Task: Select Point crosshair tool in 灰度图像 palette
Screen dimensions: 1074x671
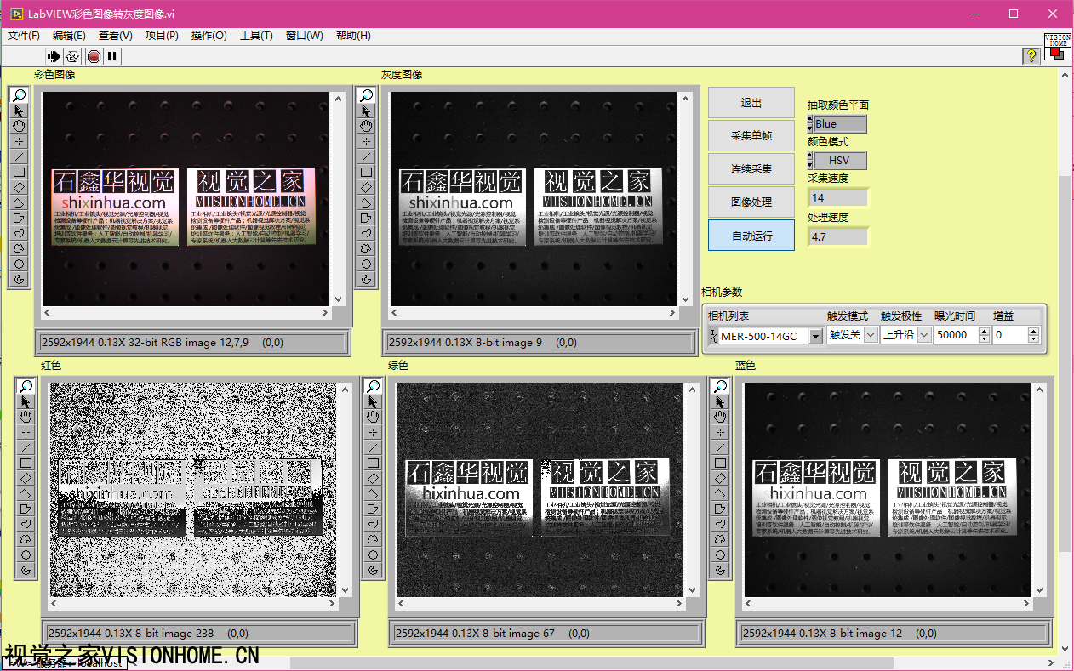Action: tap(366, 141)
